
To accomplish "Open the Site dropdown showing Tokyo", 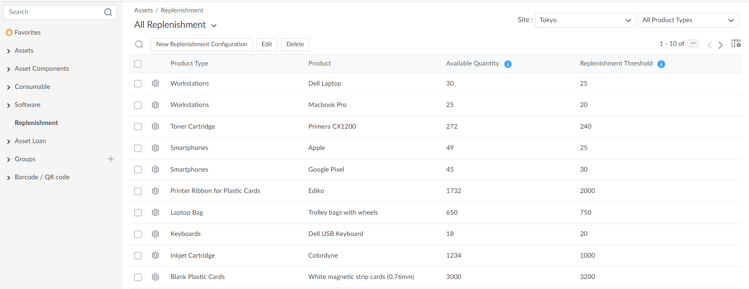I will coord(585,20).
